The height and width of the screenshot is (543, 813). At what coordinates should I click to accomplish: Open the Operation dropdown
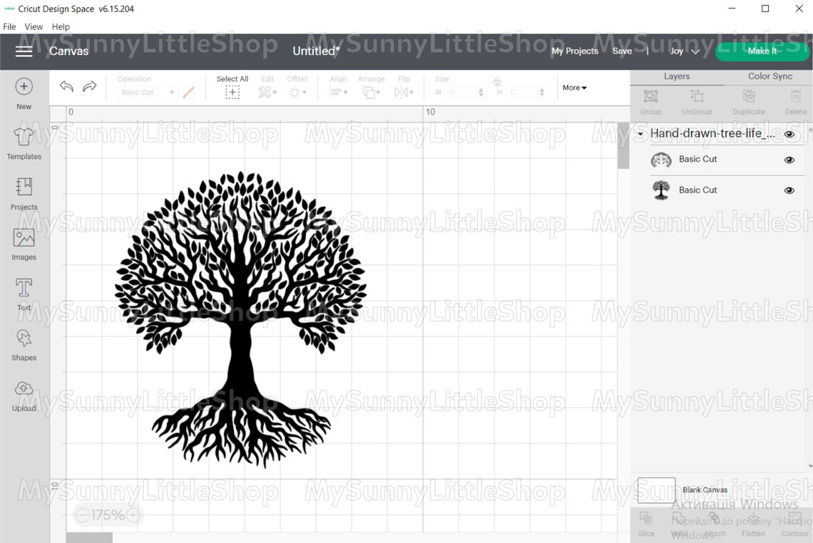pyautogui.click(x=146, y=92)
